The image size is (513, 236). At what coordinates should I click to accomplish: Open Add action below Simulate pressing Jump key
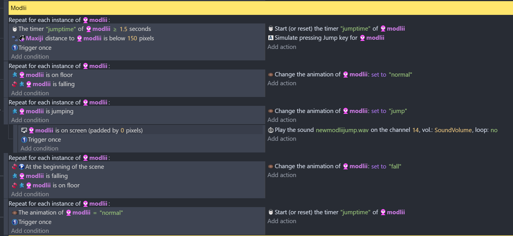coord(282,47)
